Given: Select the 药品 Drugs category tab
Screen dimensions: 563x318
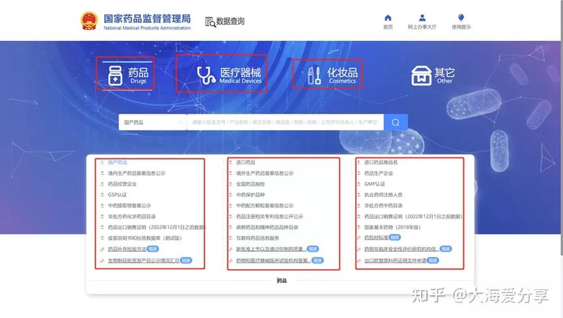Looking at the screenshot, I should tap(128, 75).
